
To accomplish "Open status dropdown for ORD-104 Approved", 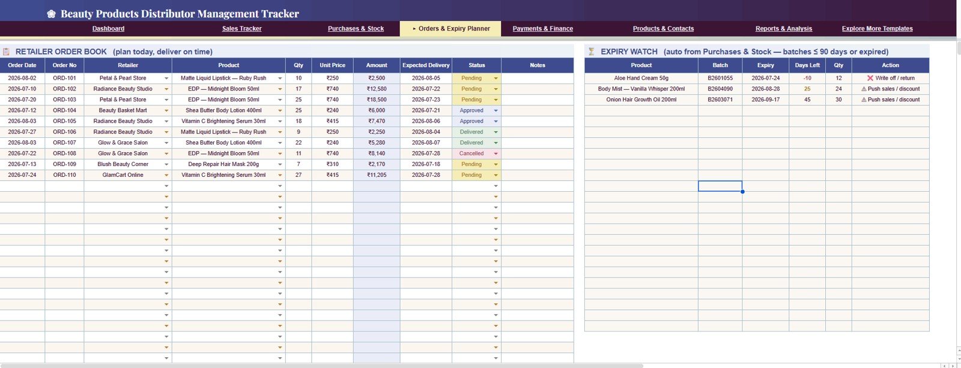I will coord(496,110).
